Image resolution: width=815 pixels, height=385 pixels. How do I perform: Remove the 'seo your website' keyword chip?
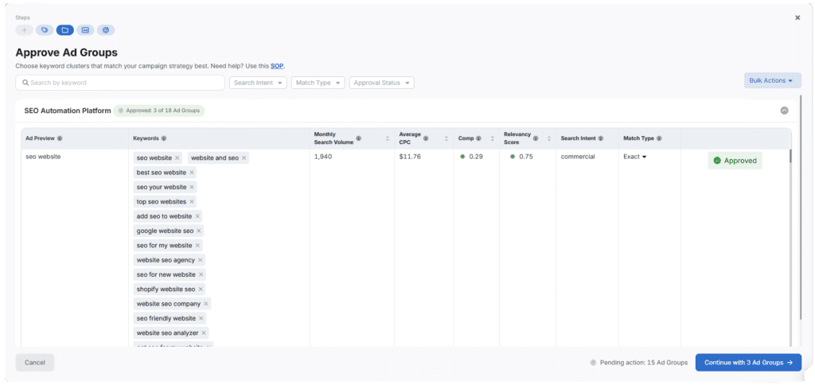[192, 187]
